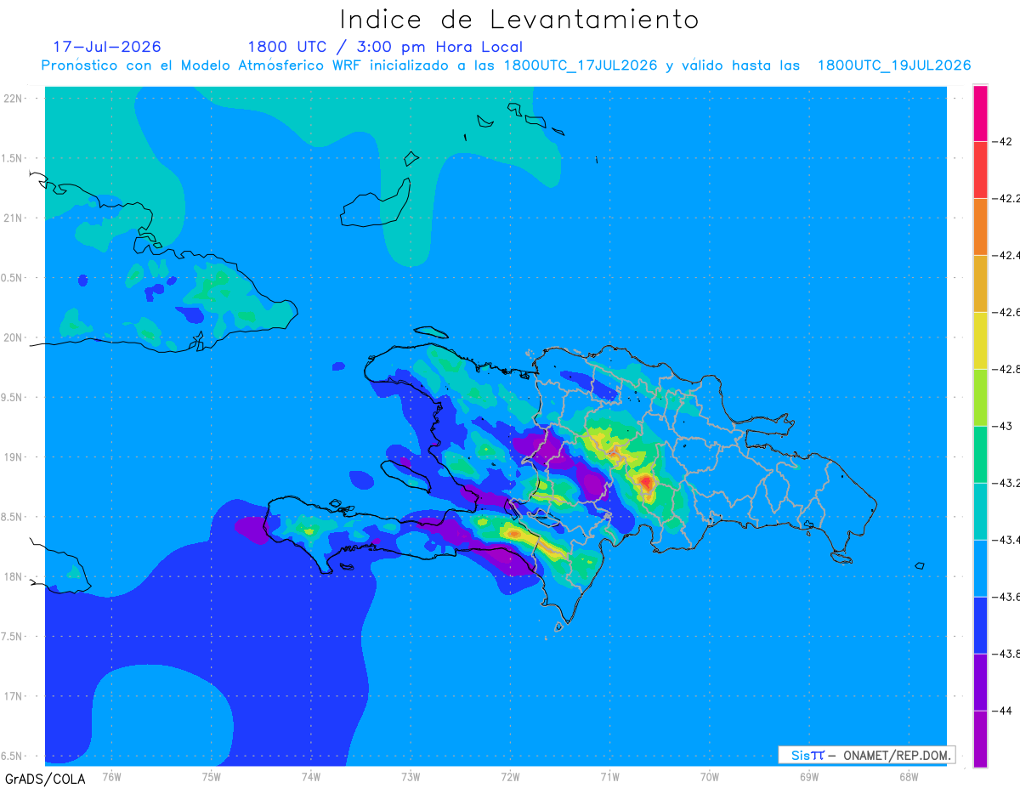This screenshot has height=788, width=1020.
Task: Select the "68W" longitude label
Action: point(909,776)
